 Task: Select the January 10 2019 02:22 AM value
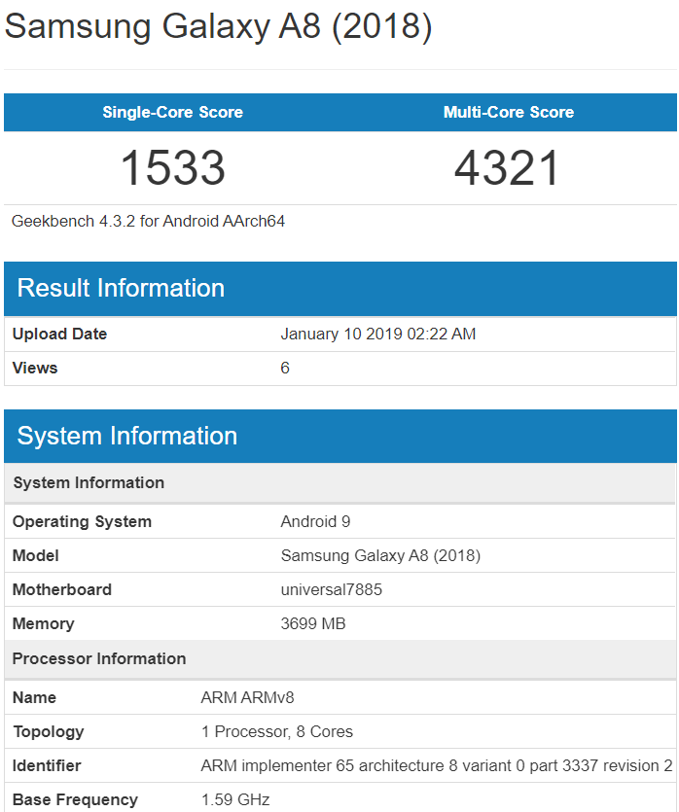pyautogui.click(x=378, y=334)
